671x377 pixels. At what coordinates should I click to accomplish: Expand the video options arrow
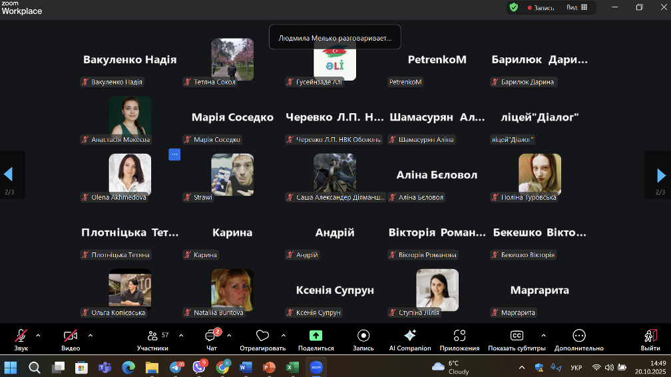pos(91,335)
